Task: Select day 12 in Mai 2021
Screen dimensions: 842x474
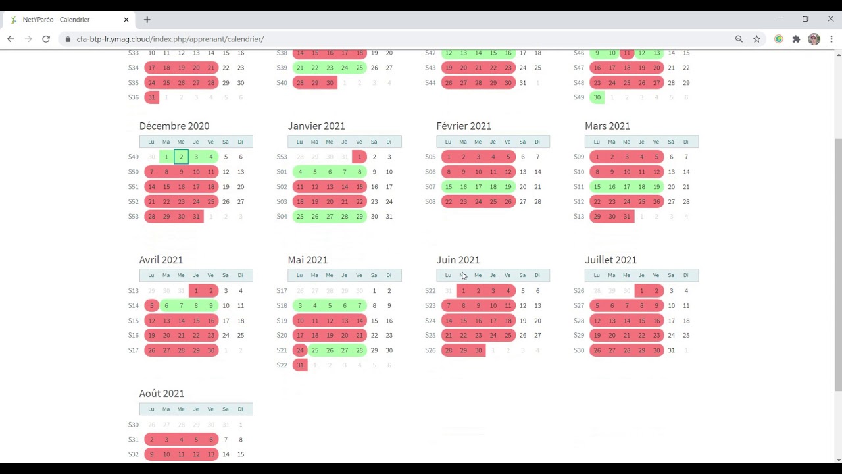Action: 330,321
